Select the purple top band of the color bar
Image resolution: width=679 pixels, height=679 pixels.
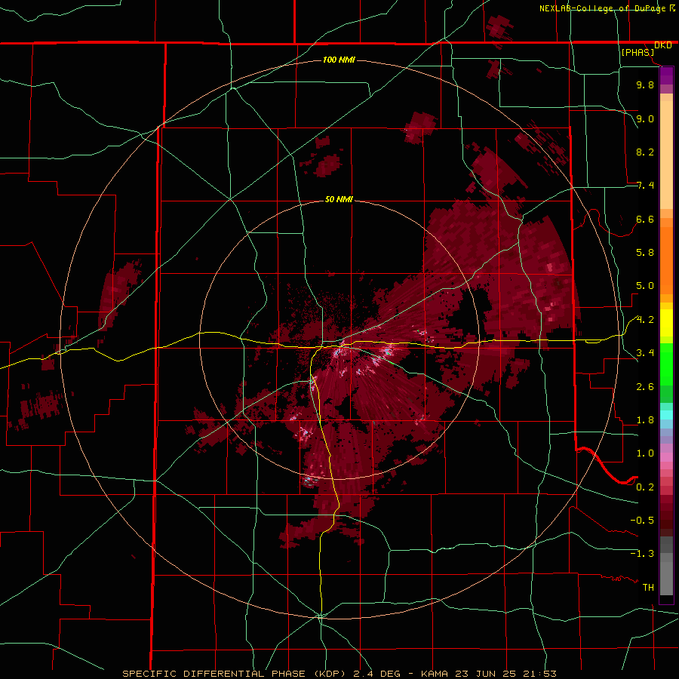click(666, 75)
